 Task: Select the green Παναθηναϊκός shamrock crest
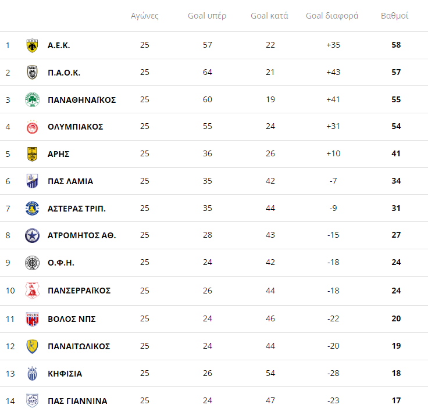click(32, 100)
